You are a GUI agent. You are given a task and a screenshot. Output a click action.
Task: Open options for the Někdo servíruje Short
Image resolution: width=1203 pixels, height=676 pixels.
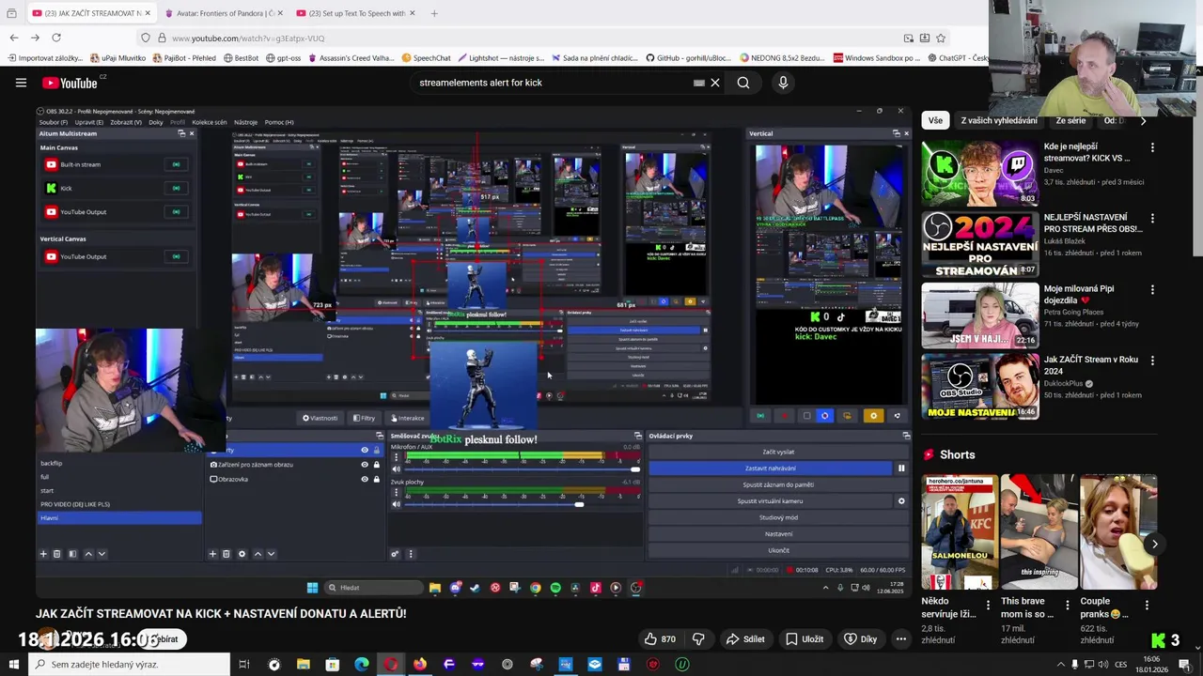(x=987, y=607)
